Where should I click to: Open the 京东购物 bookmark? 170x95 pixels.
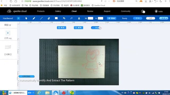(55, 5)
